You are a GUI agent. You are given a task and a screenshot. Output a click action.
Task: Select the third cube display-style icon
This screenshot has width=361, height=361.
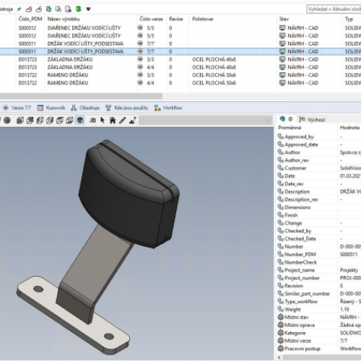point(40,120)
